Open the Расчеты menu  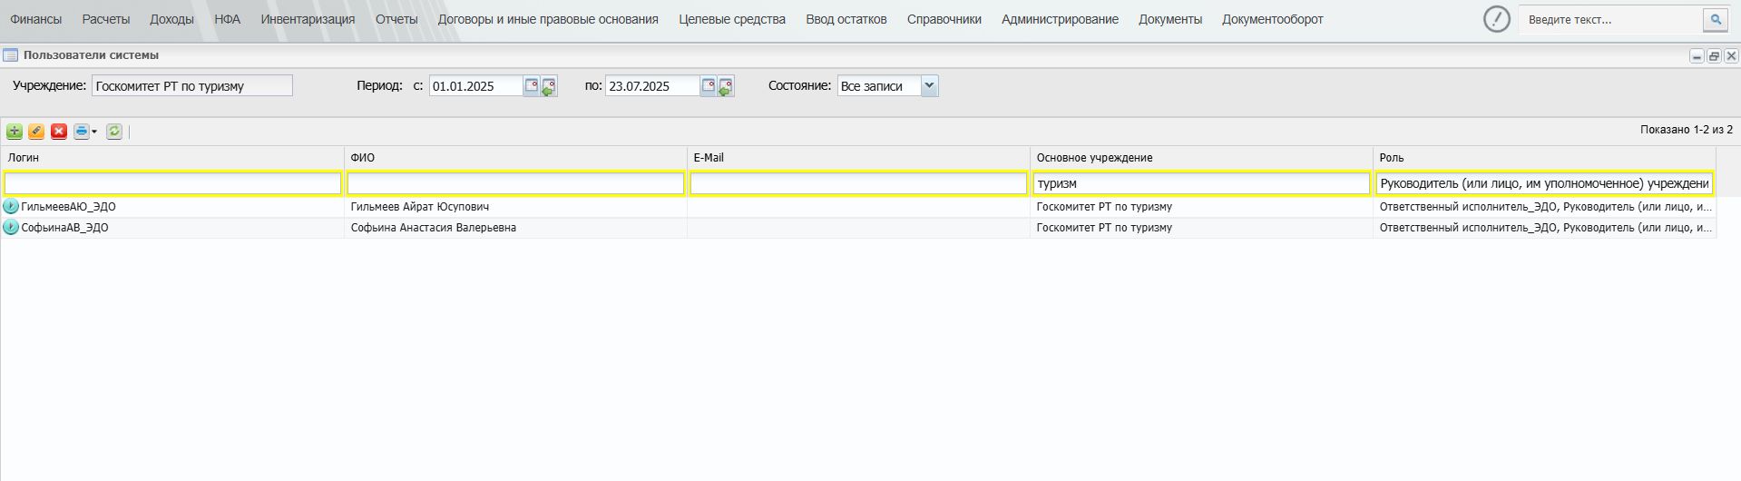(106, 19)
